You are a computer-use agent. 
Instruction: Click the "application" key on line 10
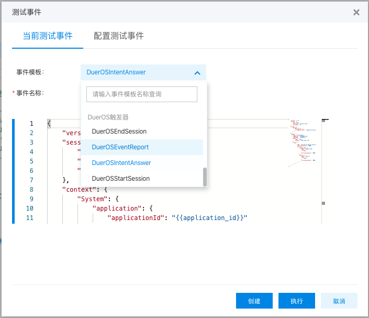point(117,209)
